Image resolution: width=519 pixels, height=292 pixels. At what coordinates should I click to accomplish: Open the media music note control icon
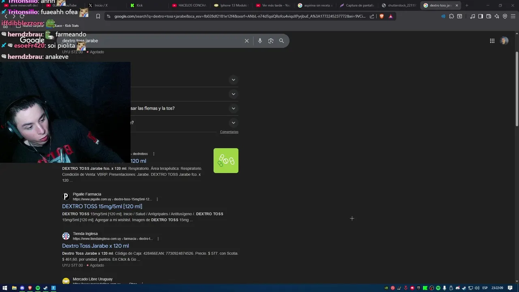(472, 16)
